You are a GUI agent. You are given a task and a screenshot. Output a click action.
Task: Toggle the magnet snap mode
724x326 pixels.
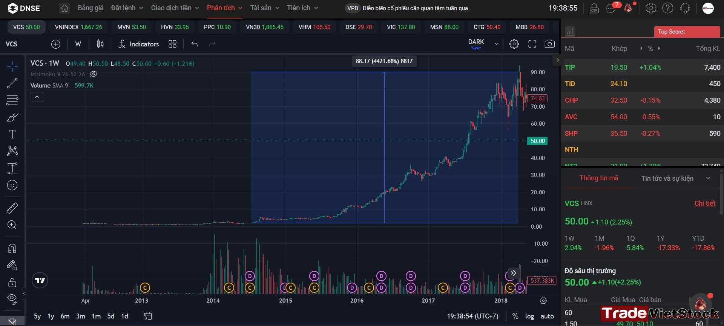point(12,248)
